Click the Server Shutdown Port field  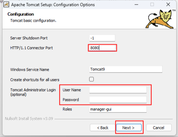point(102,38)
